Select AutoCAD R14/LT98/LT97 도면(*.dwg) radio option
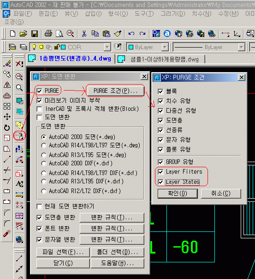Viewport: 255px width, 279px height. [x=44, y=146]
